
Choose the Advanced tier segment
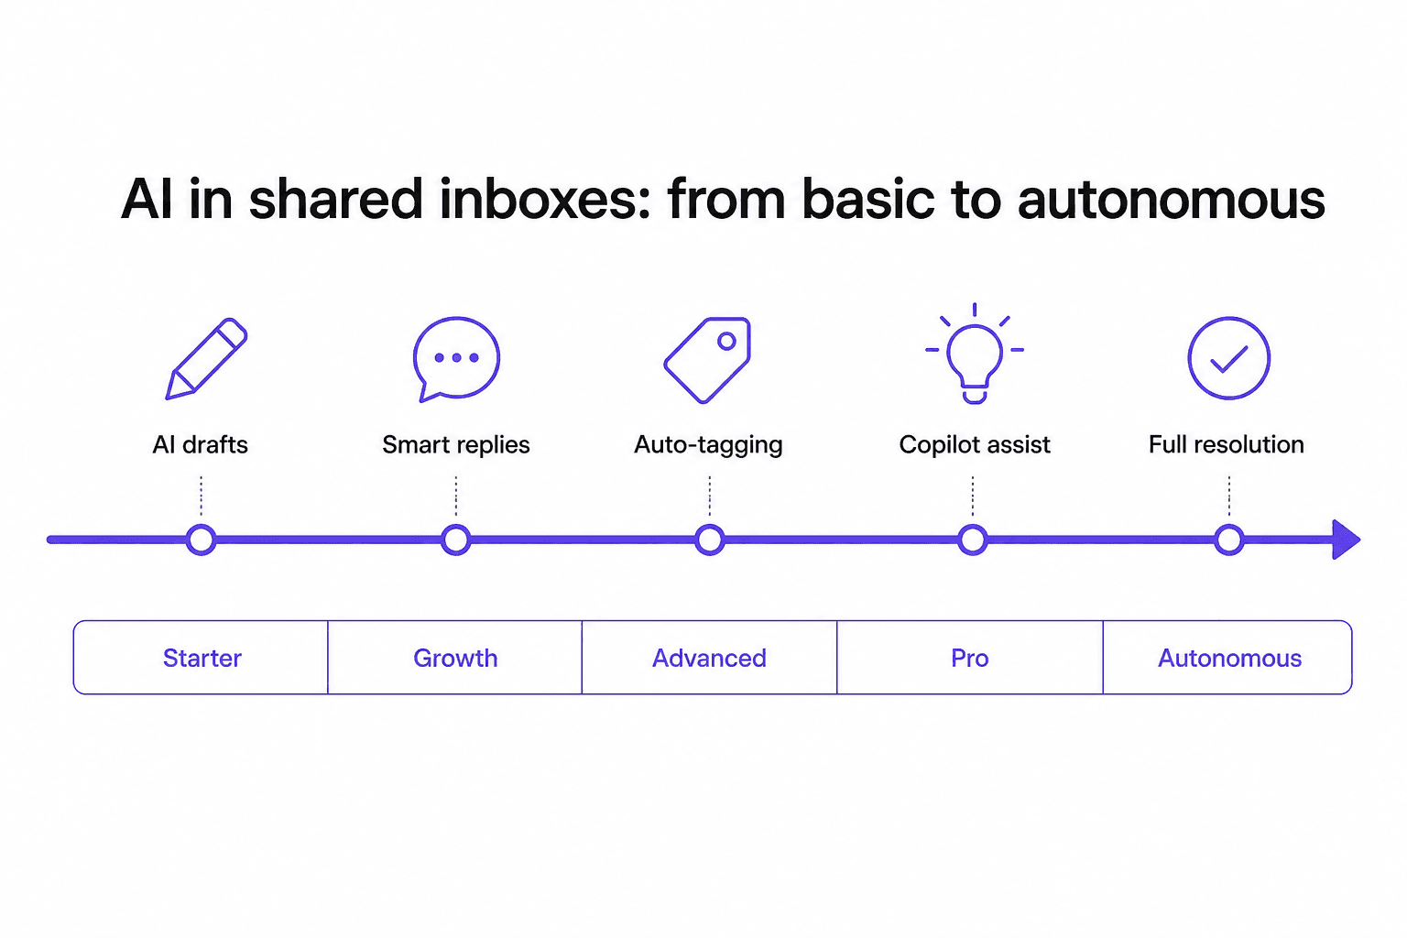click(709, 658)
